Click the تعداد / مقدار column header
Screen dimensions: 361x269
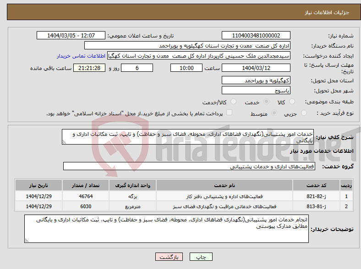pyautogui.click(x=86, y=185)
